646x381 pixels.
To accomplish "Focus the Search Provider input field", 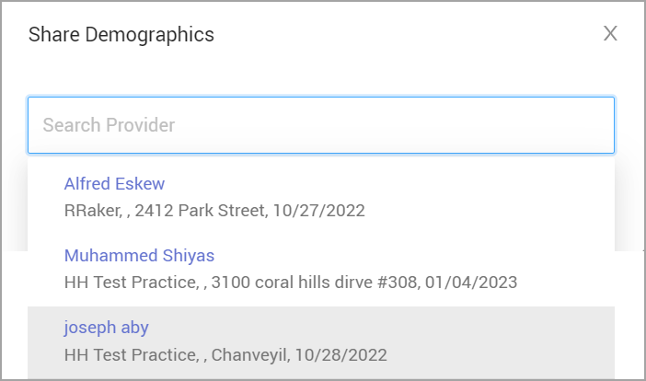I will pyautogui.click(x=321, y=125).
